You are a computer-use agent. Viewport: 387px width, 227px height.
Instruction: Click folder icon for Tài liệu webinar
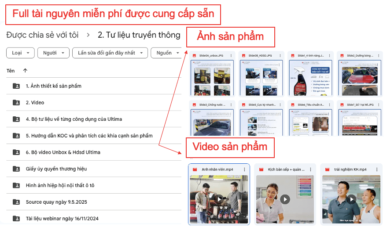coord(16,218)
